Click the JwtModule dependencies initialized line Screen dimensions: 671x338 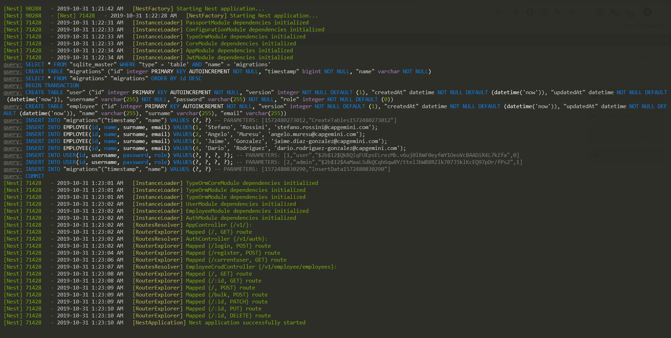point(239,58)
